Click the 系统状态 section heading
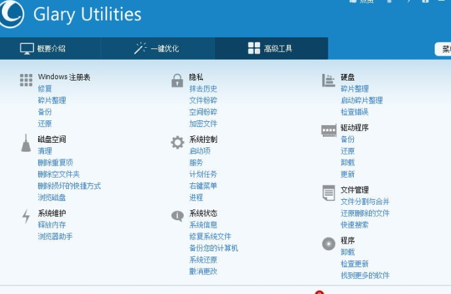Image resolution: width=451 pixels, height=294 pixels. tap(203, 213)
